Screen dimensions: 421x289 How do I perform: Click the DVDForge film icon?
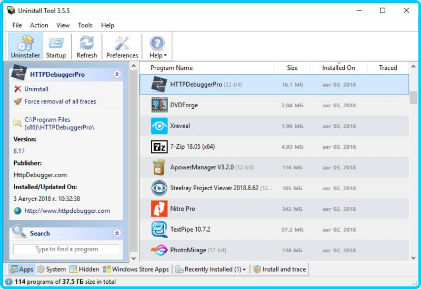pos(159,105)
